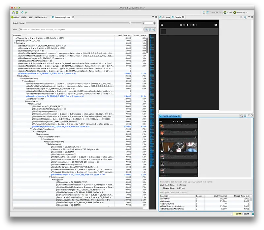
Task: Click the device icon on the left toolbar
Action: pyautogui.click(x=14, y=12)
